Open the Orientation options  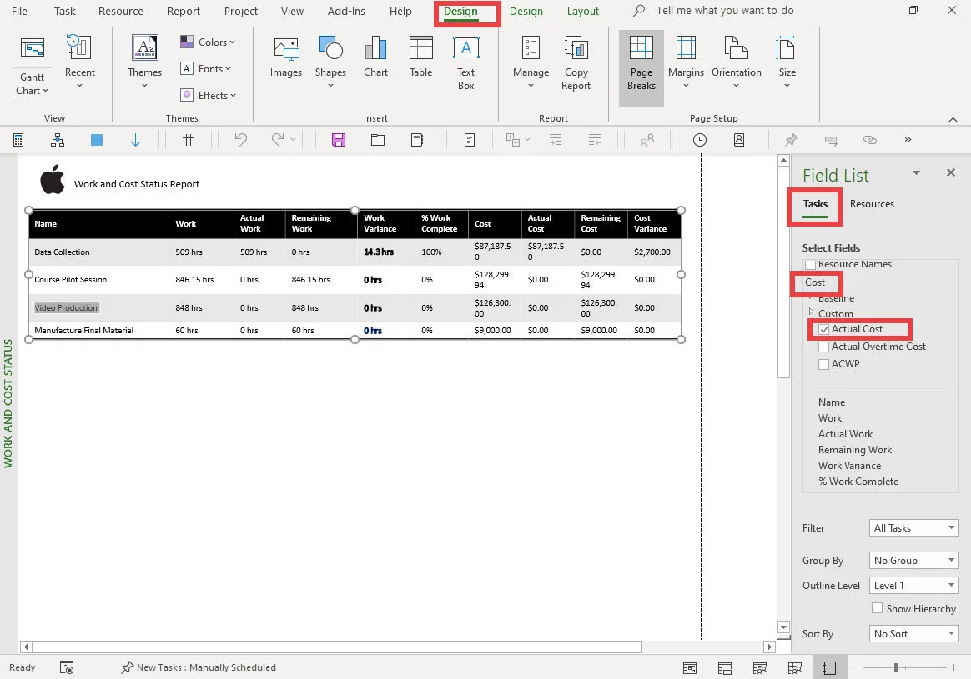pos(737,62)
